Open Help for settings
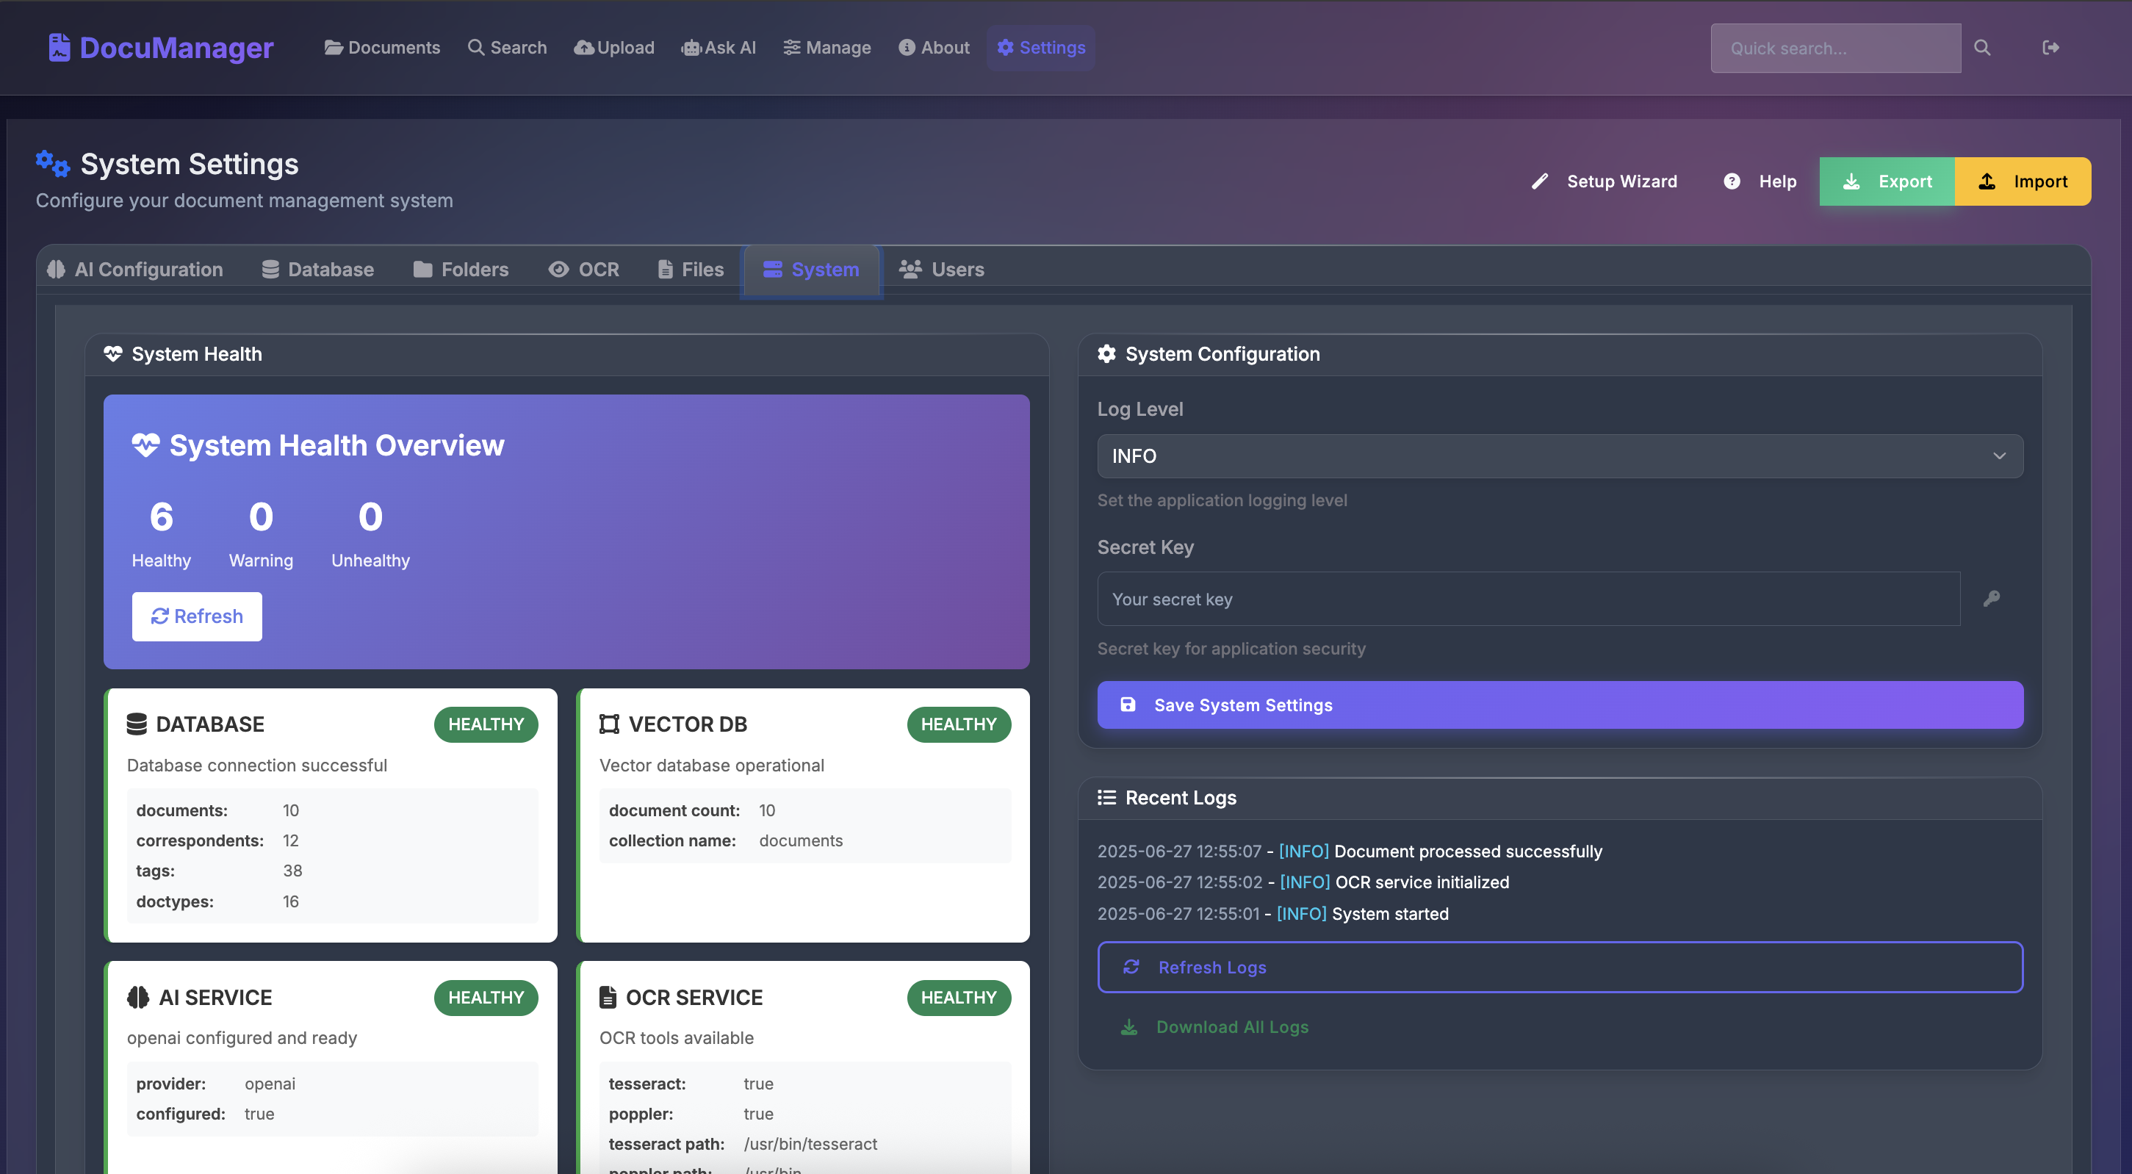 point(1760,181)
